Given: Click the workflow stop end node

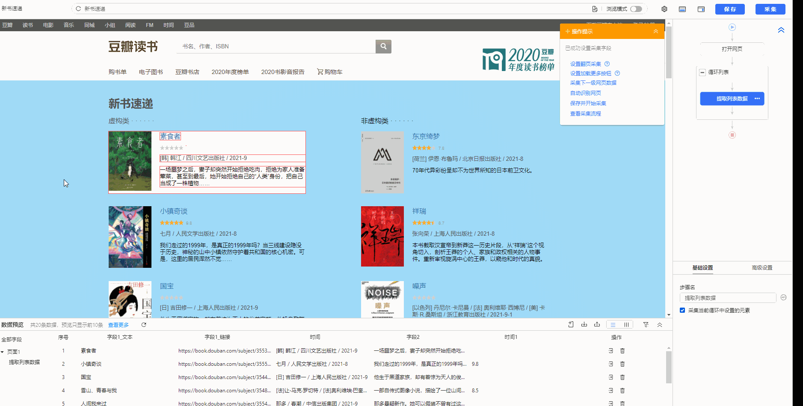Looking at the screenshot, I should pos(732,135).
